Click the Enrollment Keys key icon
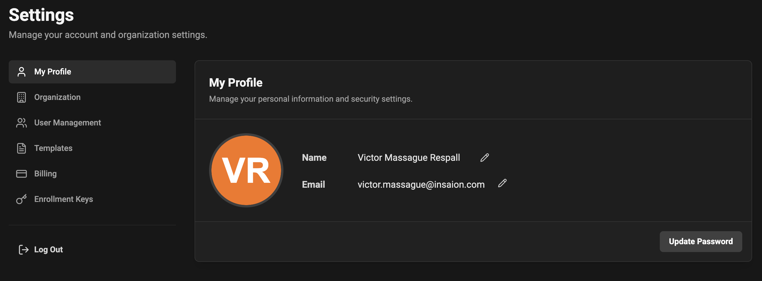Image resolution: width=762 pixels, height=281 pixels. [x=21, y=199]
